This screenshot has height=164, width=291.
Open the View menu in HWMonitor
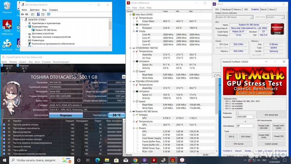[x=134, y=8]
